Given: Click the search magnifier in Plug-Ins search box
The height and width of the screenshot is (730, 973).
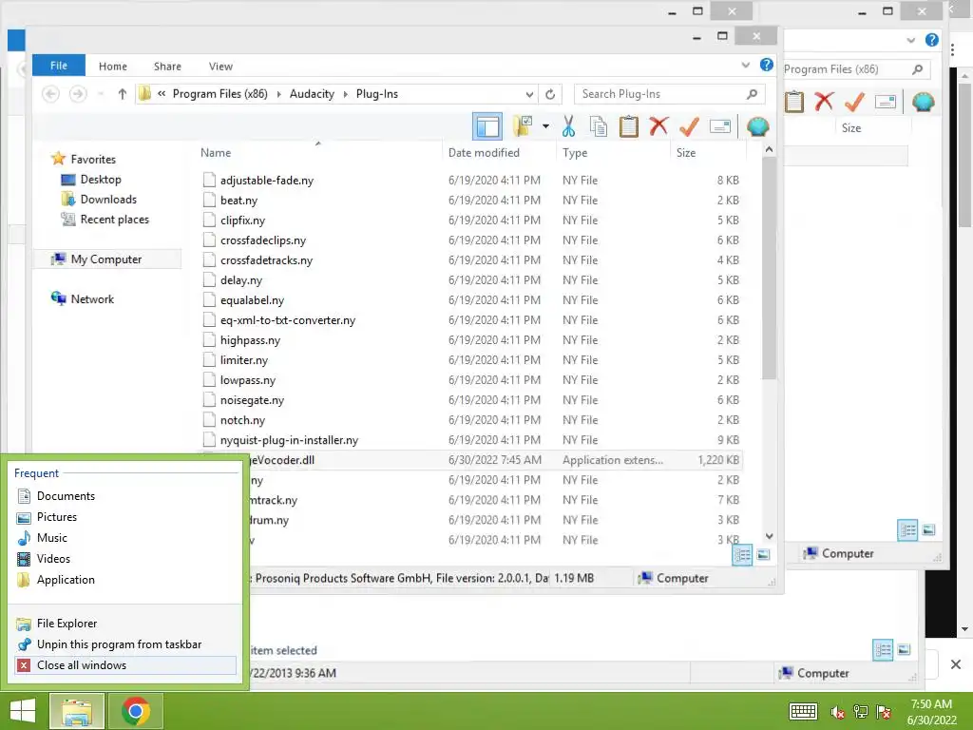Looking at the screenshot, I should (752, 94).
